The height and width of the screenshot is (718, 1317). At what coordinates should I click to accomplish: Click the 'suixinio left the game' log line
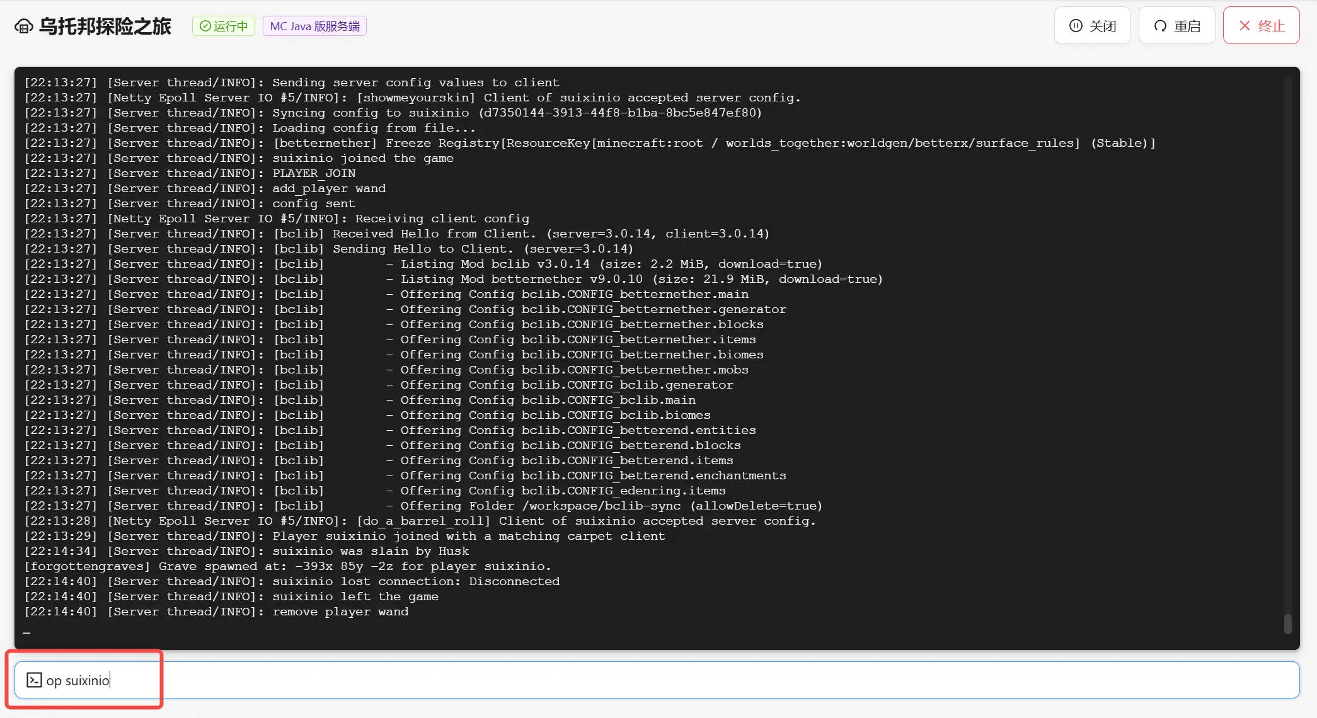pos(231,596)
